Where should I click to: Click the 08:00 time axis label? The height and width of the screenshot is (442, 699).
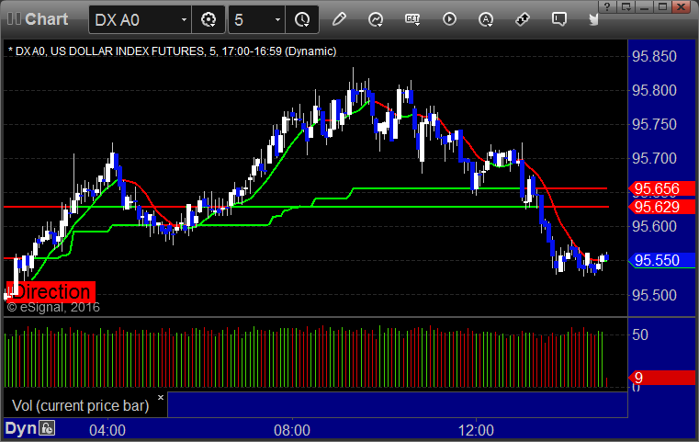[292, 430]
